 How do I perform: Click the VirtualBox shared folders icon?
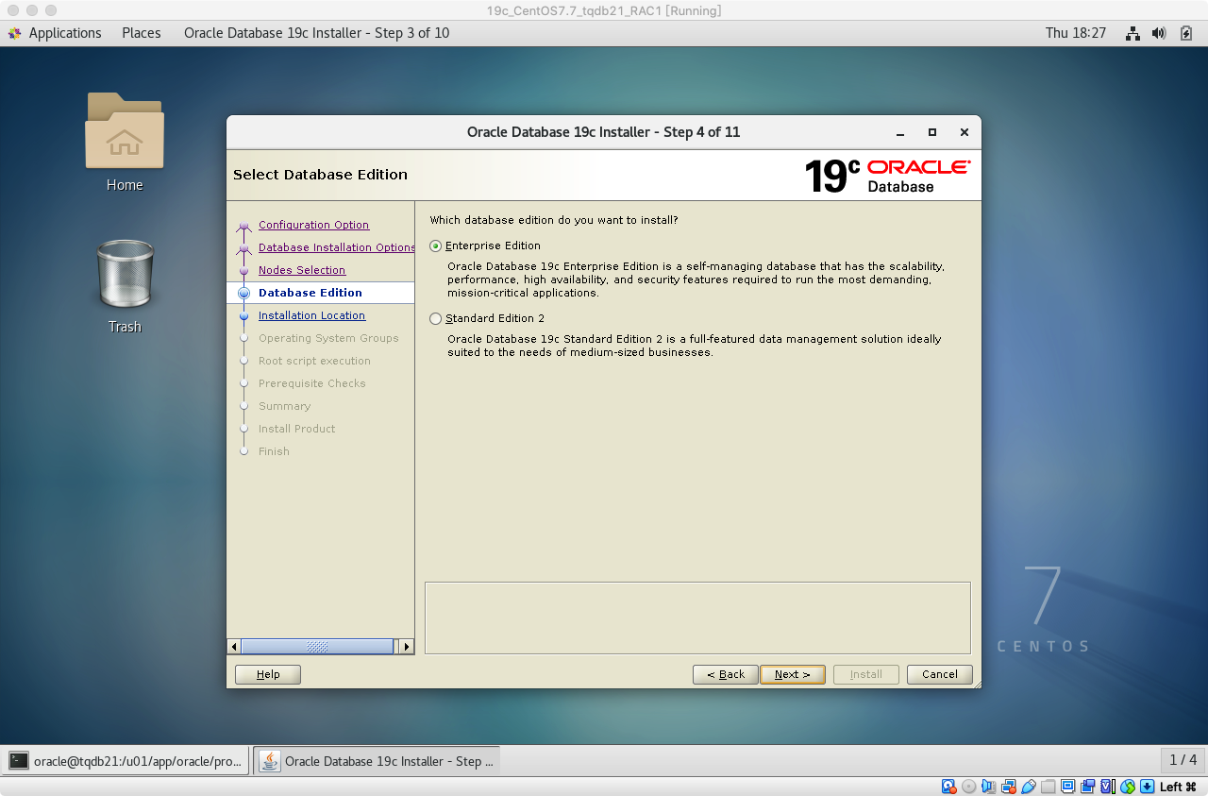pyautogui.click(x=1048, y=787)
